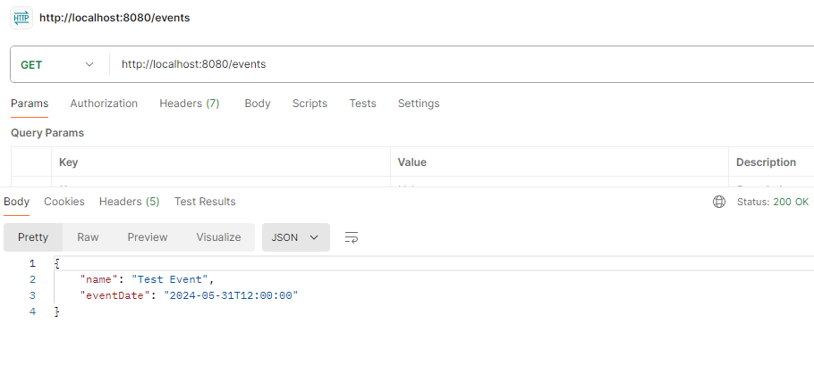
Task: Open the Tests tab
Action: 362,104
